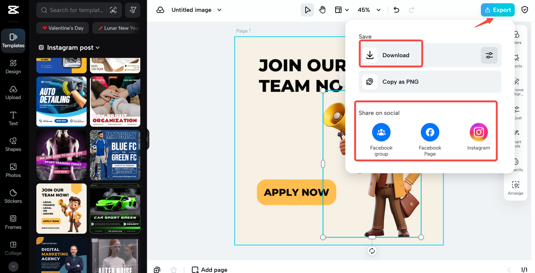Open the Arrange panel

515,188
